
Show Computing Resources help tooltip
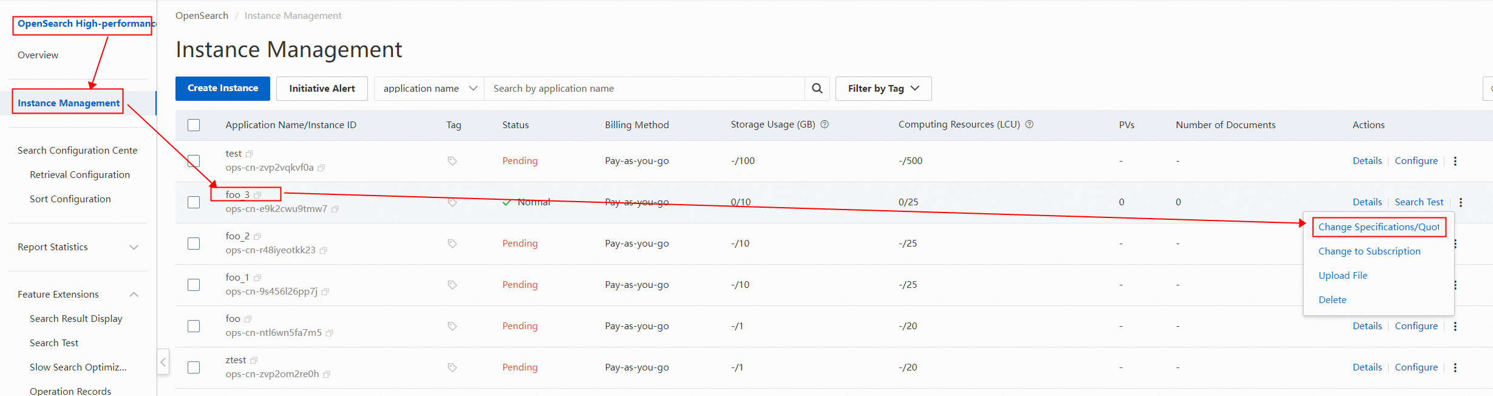[1029, 125]
